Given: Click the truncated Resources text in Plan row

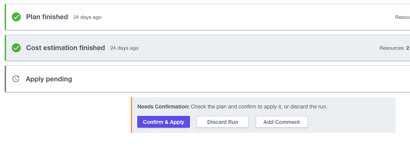Looking at the screenshot, I should pyautogui.click(x=402, y=17).
